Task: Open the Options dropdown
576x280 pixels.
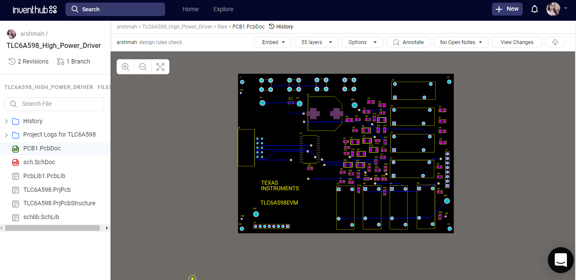Action: tap(362, 42)
